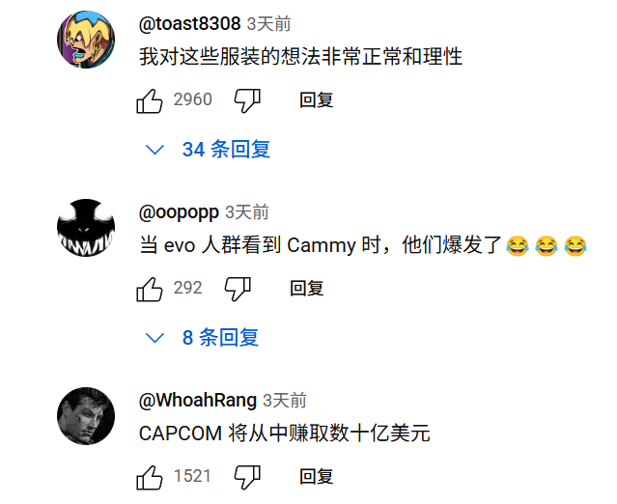Click the chevron beside 34 条回复
617x504 pixels.
[x=154, y=150]
